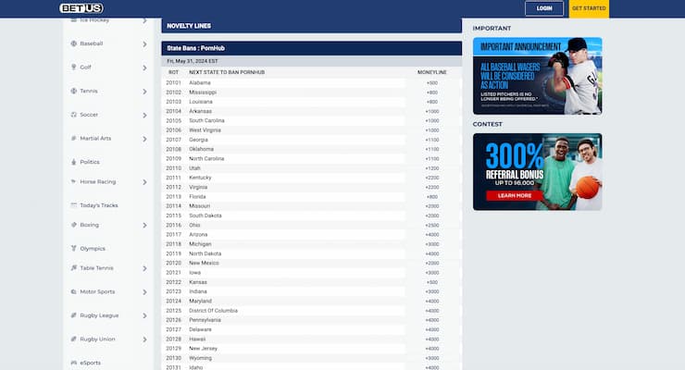The width and height of the screenshot is (685, 370).
Task: Select Louisiana moneyline odds
Action: pyautogui.click(x=432, y=102)
